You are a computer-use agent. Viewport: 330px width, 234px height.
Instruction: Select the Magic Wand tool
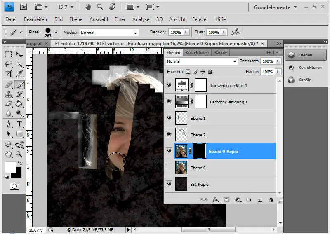[19, 64]
